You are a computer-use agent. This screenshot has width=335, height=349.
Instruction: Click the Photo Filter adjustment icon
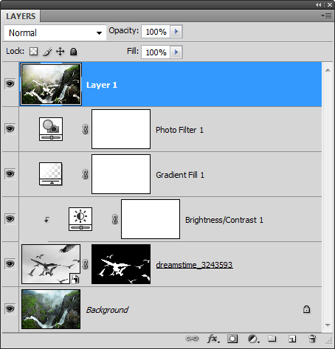[51, 129]
